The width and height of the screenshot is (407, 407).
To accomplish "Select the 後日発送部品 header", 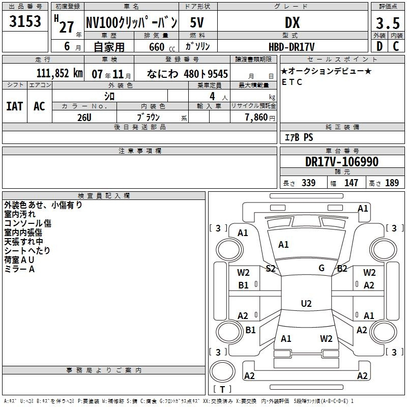I will pyautogui.click(x=139, y=127).
